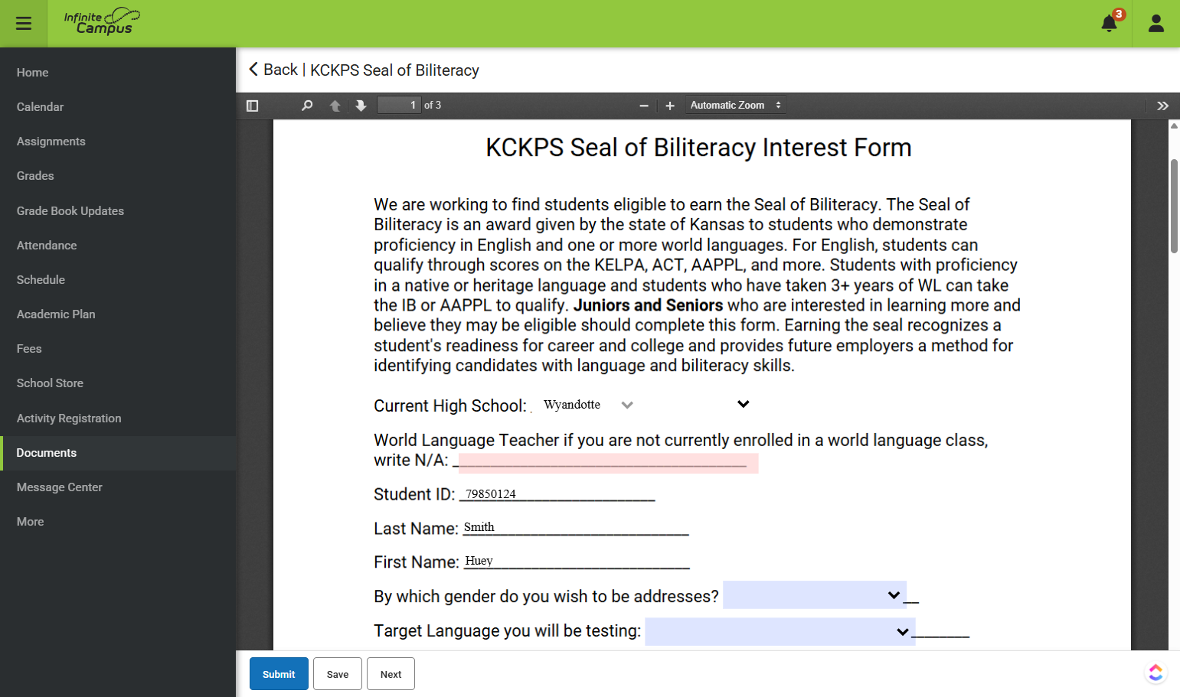Open the Target Language dropdown

click(x=780, y=632)
